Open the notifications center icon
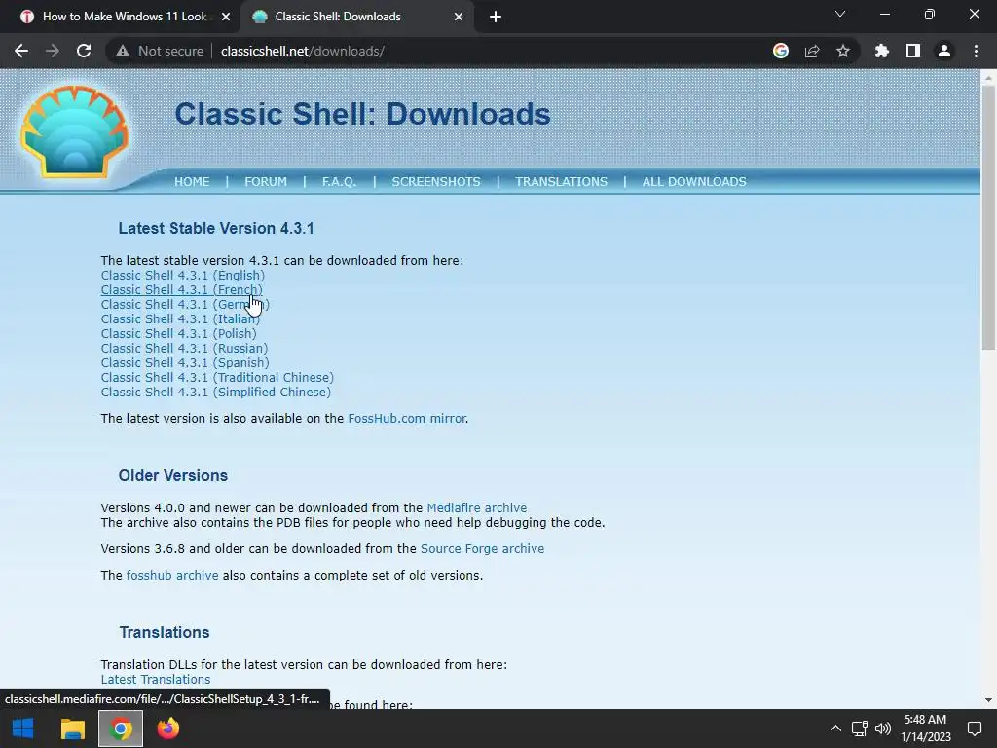Screen dimensions: 997x748 point(974,729)
